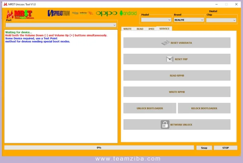Viewport: 243px width, 163px height.
Task: Click 'Some Device required, use a Test Point' line
Action: pos(31,38)
